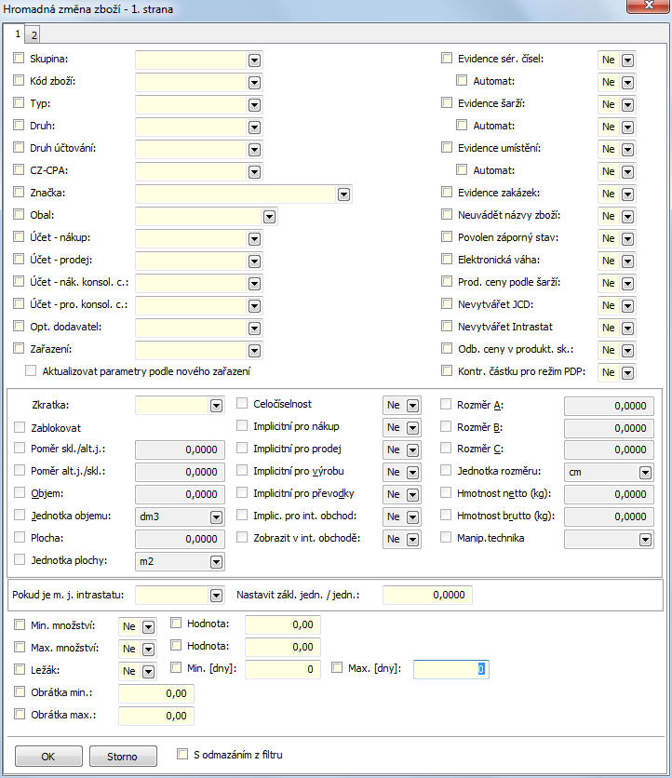Tick the Evidence sér. čísel checkbox
The height and width of the screenshot is (778, 672).
447,58
